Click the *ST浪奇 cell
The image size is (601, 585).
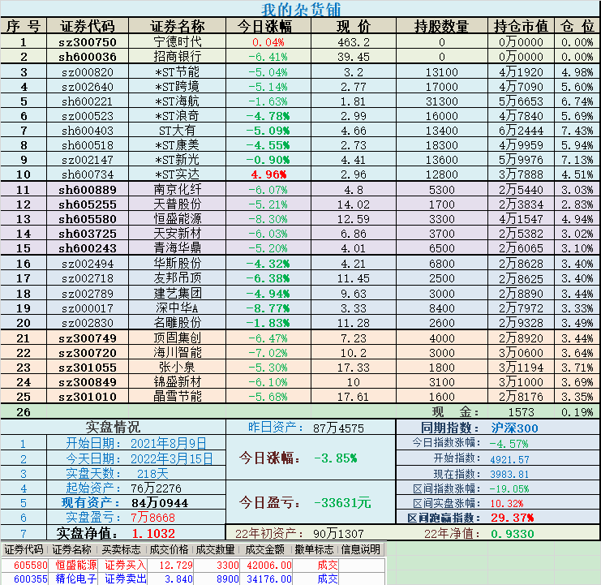pyautogui.click(x=177, y=116)
